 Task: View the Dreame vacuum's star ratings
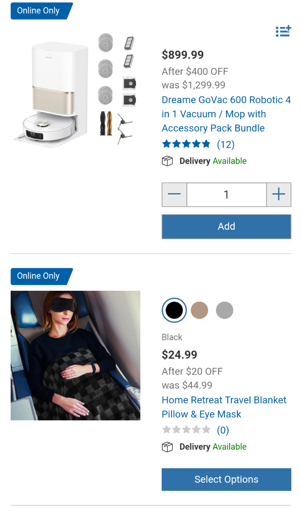pos(186,144)
